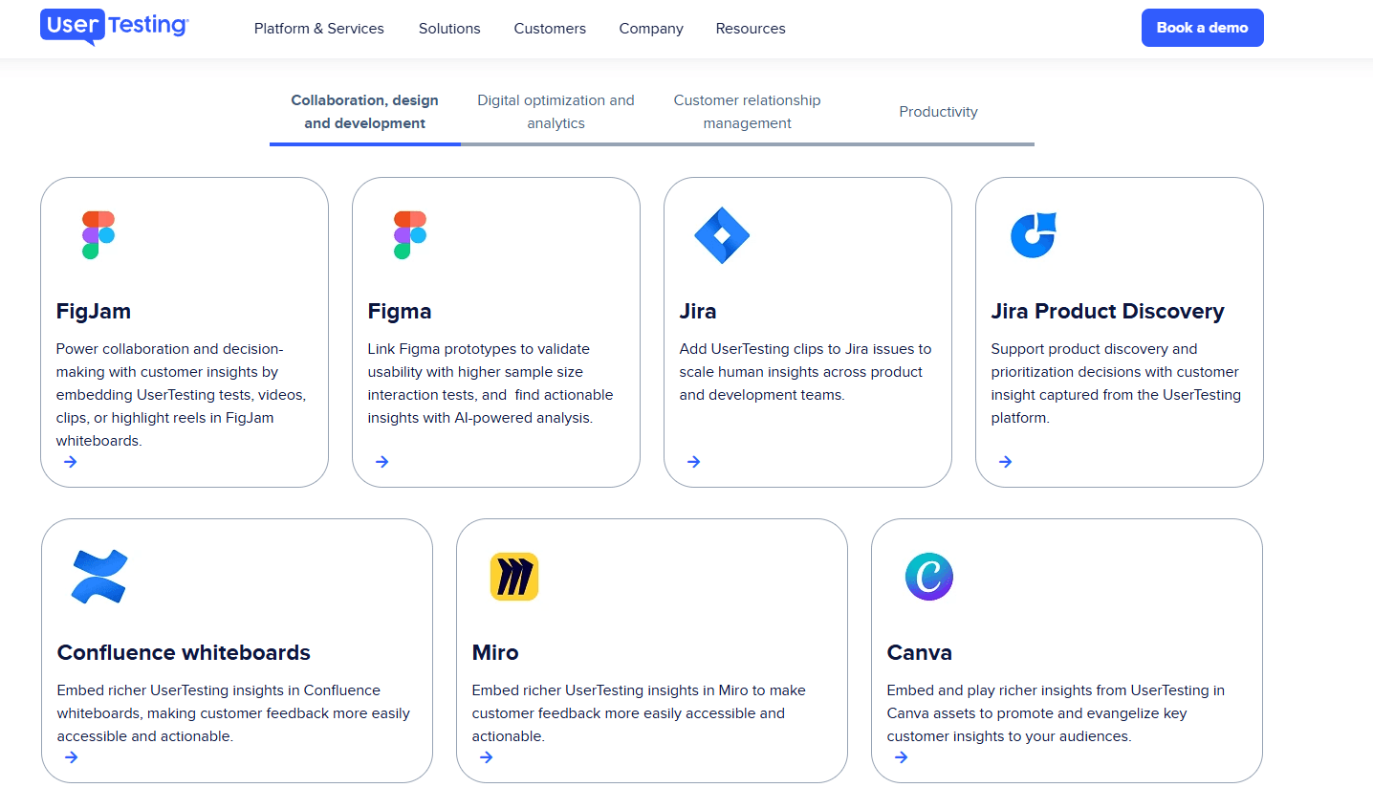Click text "Power collaboration and decision-"

(170, 349)
